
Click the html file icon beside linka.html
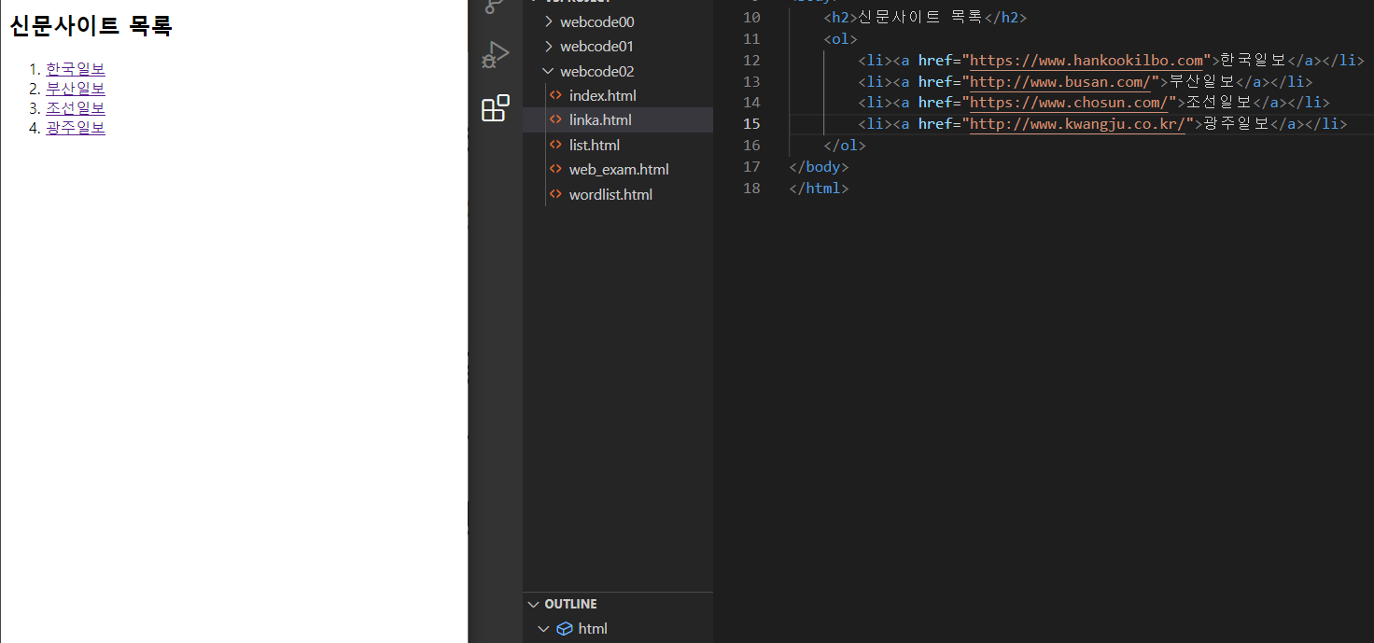pyautogui.click(x=556, y=119)
